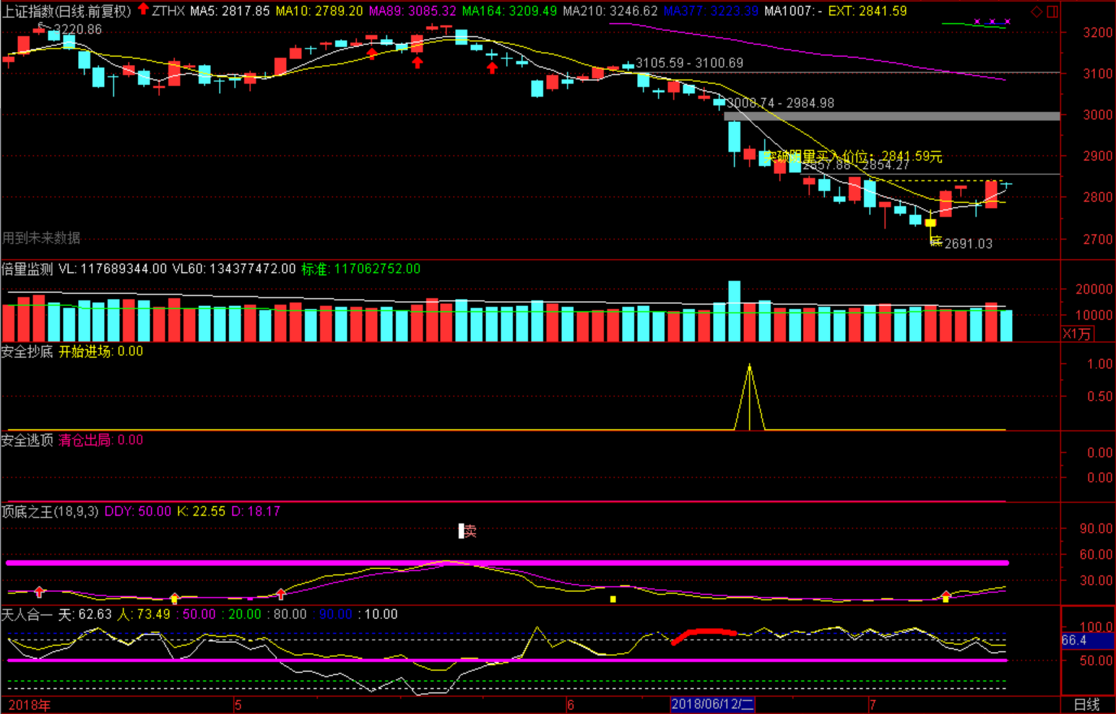Image resolution: width=1116 pixels, height=714 pixels.
Task: Click the MA377: 3223.39 value
Action: [x=711, y=11]
